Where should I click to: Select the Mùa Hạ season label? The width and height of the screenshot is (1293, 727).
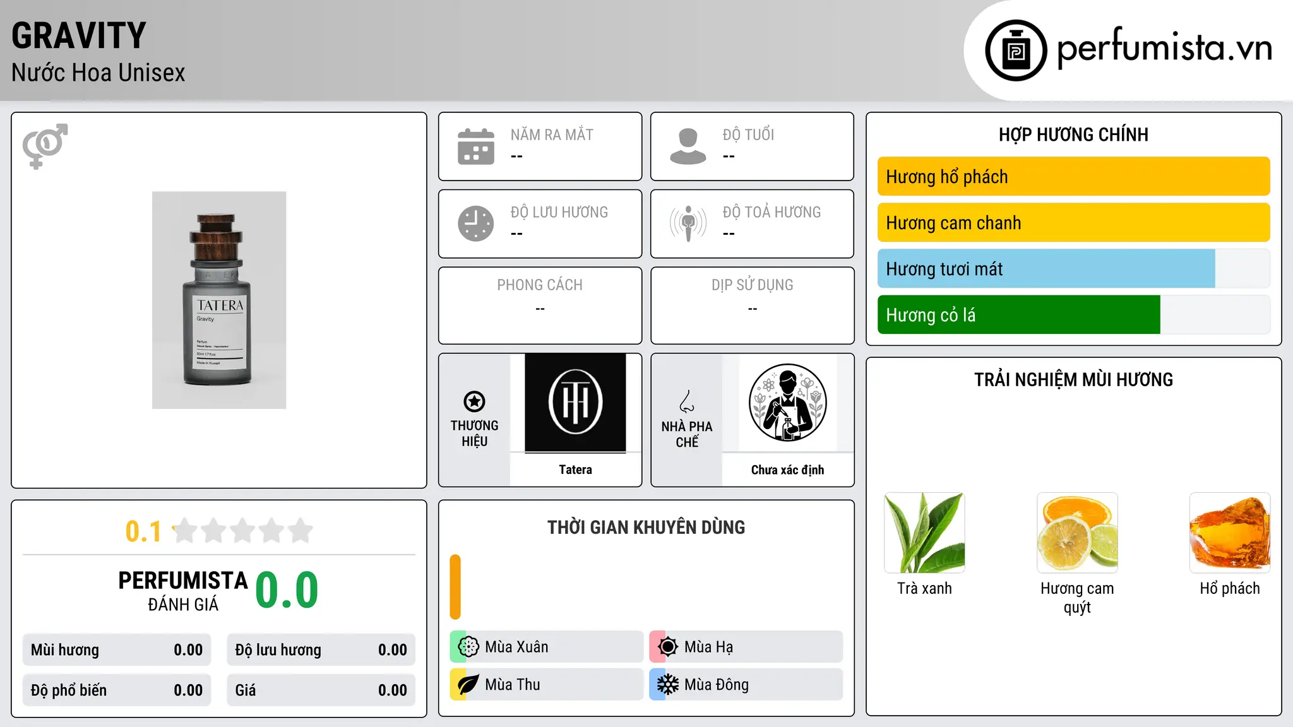[709, 647]
